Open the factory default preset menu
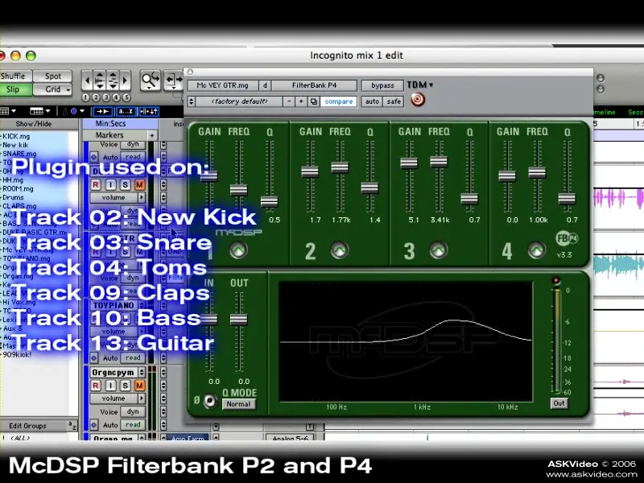The height and width of the screenshot is (483, 644). 239,101
